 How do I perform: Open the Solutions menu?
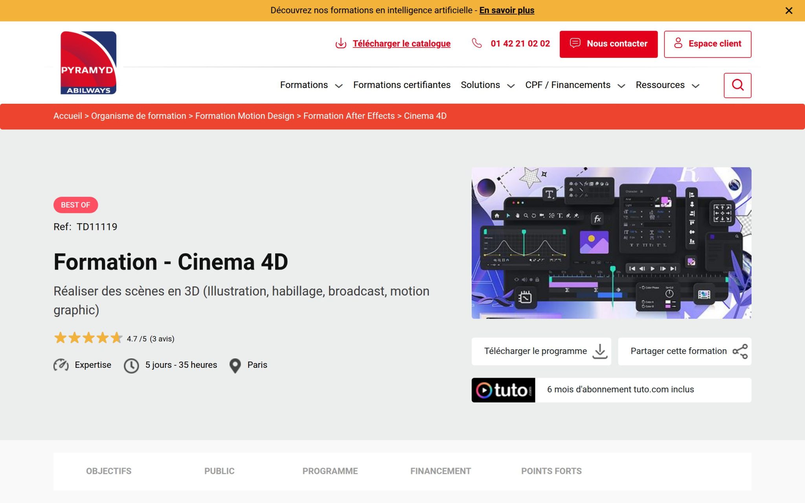[480, 85]
